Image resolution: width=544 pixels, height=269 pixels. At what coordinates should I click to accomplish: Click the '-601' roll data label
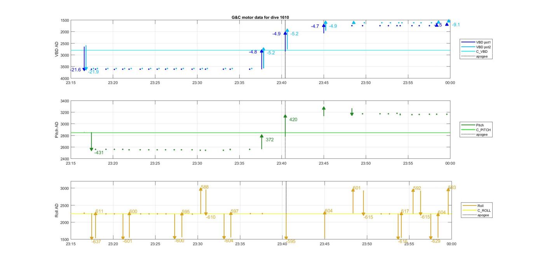127,241
